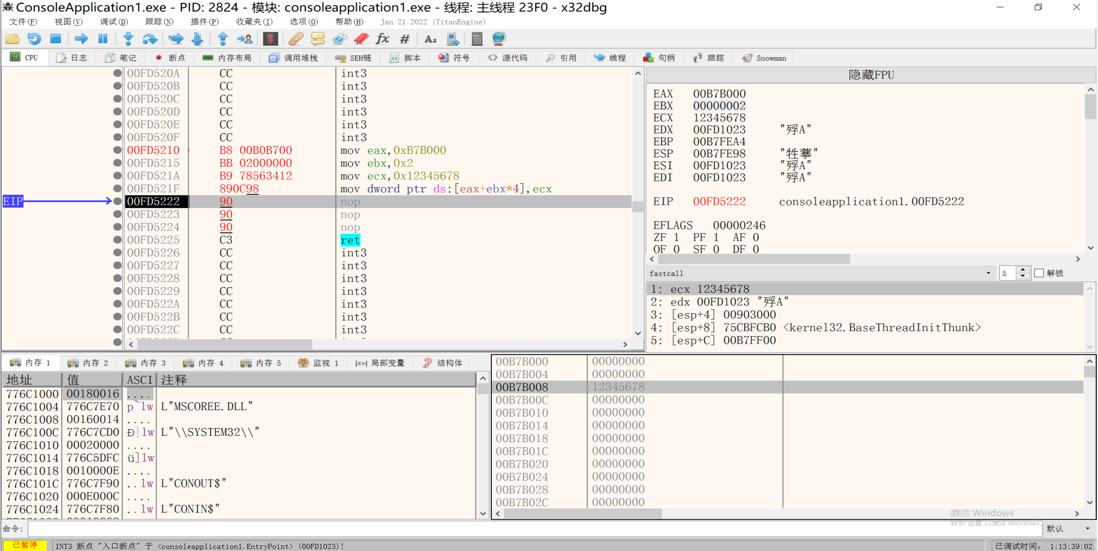Toggle breakpoint bullet at ret instruction 00FD5225

click(x=117, y=240)
